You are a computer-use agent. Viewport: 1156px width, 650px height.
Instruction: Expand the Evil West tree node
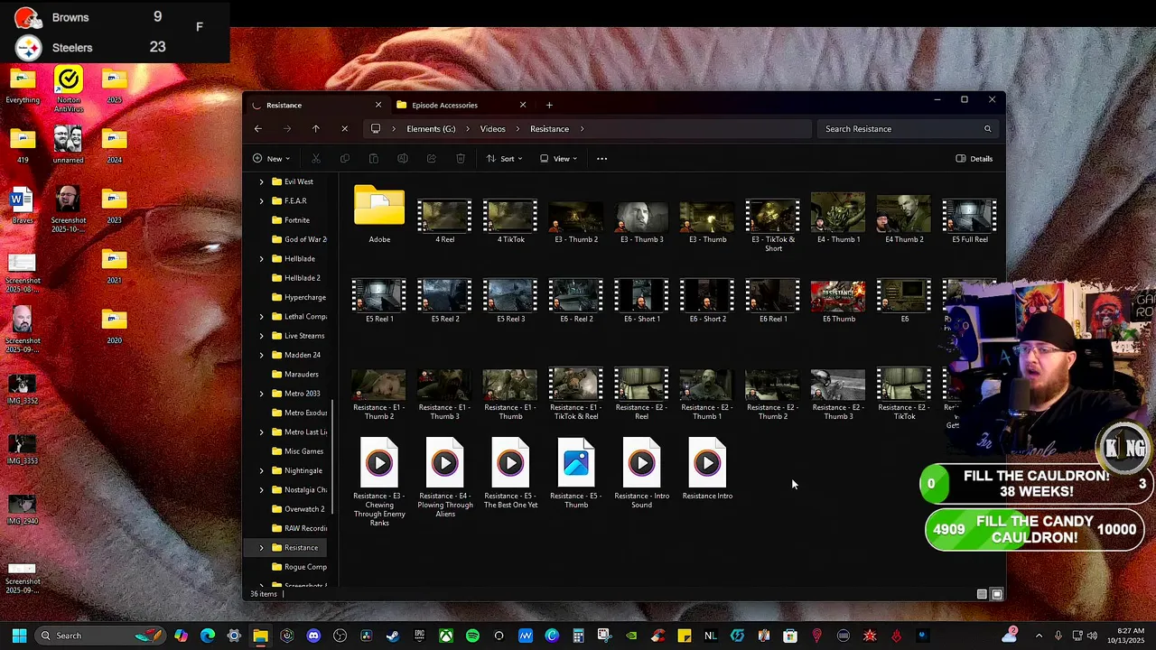click(x=262, y=181)
